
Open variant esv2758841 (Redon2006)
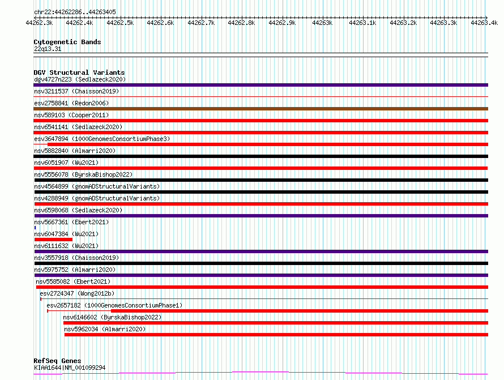pos(71,103)
